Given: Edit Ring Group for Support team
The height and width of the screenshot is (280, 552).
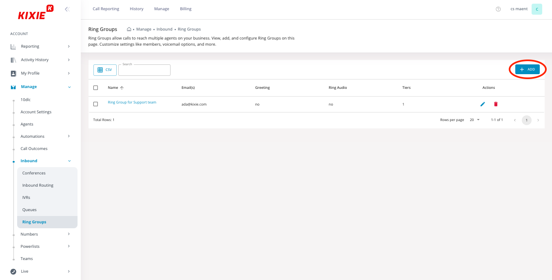Looking at the screenshot, I should pyautogui.click(x=483, y=104).
